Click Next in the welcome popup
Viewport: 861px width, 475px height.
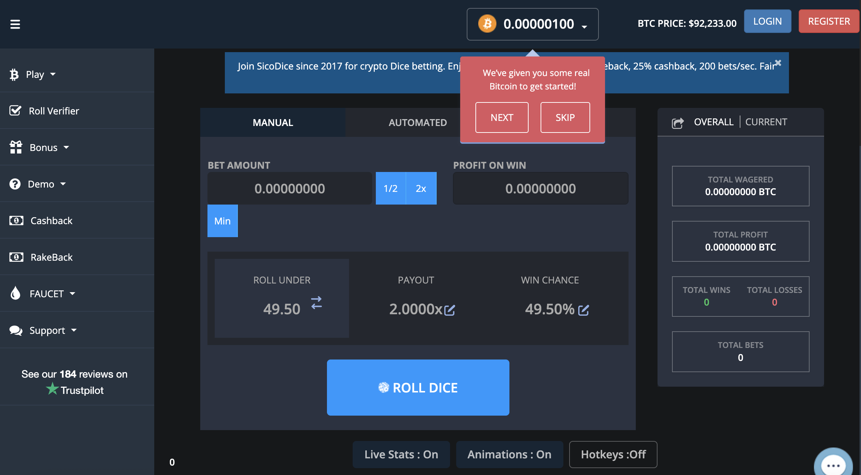pos(501,117)
